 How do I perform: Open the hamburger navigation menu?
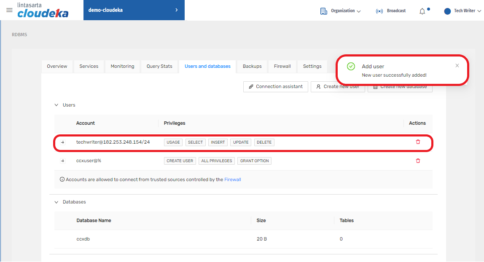click(9, 10)
